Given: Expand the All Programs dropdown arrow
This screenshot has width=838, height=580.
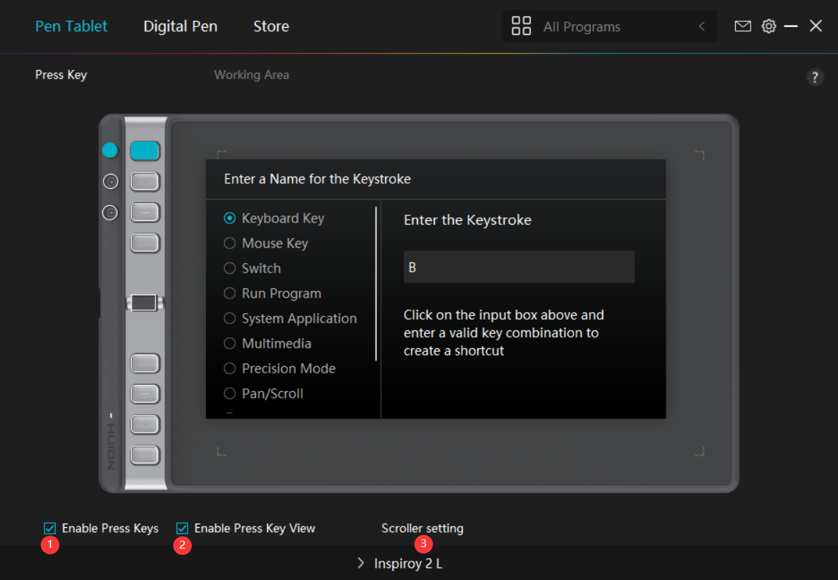Looking at the screenshot, I should pos(701,26).
